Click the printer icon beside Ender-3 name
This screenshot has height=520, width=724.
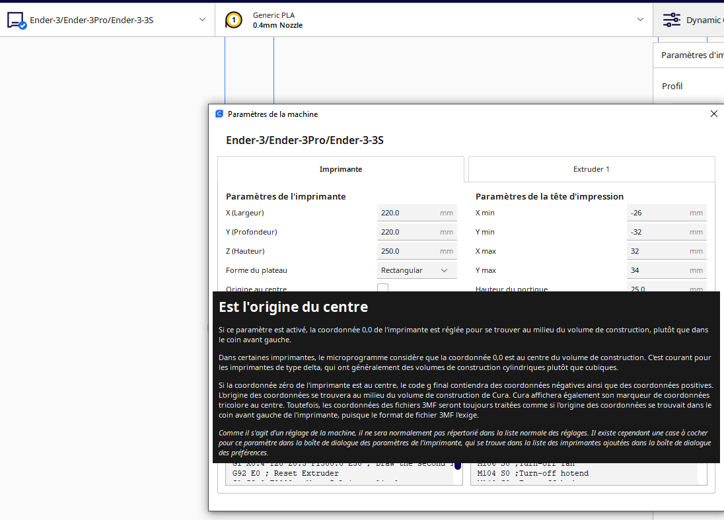pyautogui.click(x=17, y=20)
